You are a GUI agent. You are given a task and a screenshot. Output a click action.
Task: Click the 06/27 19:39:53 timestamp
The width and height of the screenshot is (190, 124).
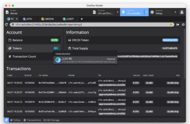pos(15,83)
